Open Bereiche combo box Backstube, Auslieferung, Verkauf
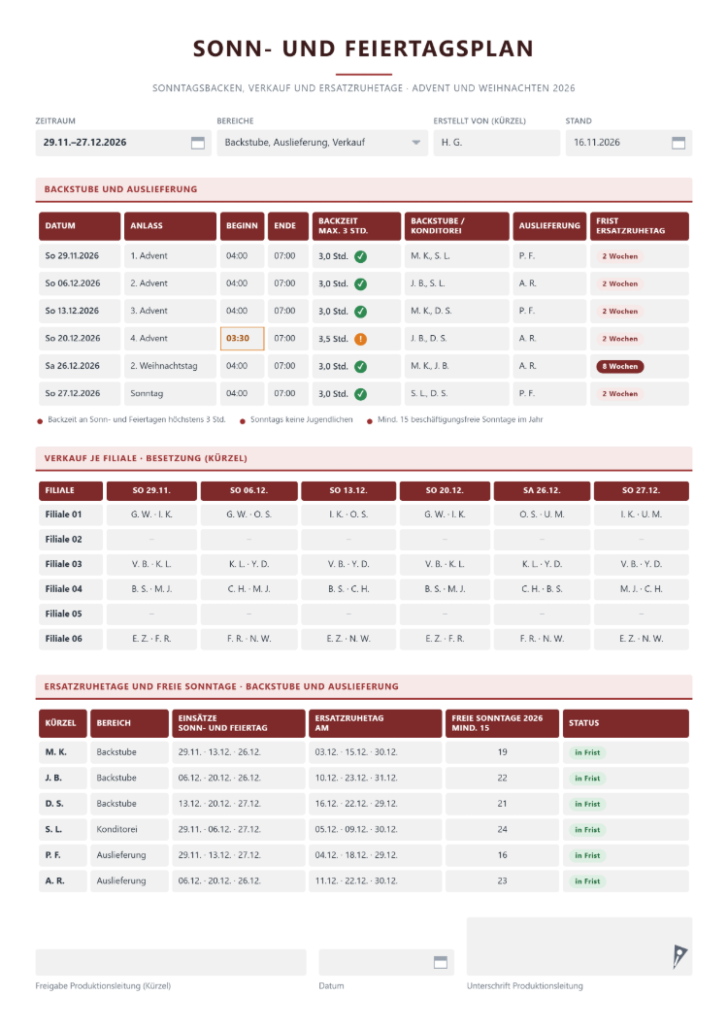This screenshot has width=728, height=1029. [x=322, y=143]
